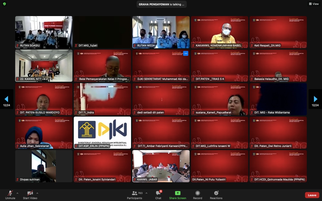The width and height of the screenshot is (322, 201).
Task: Click the green Share Screen icon
Action: [178, 193]
